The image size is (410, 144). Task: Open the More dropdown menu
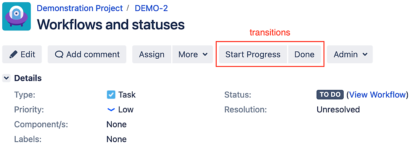(193, 54)
